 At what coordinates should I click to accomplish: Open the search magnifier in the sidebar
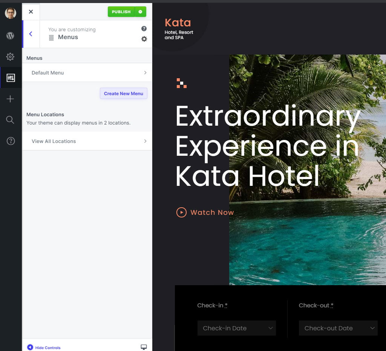coord(10,120)
